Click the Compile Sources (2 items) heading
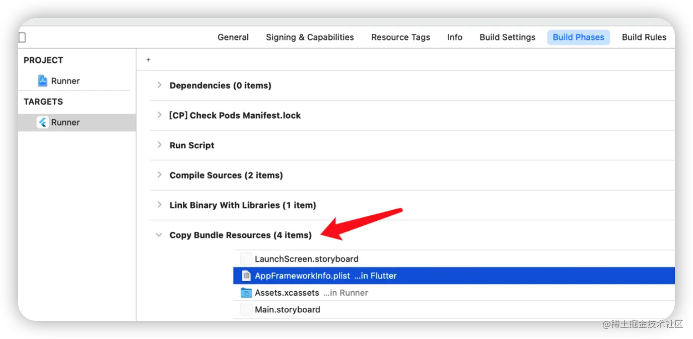Image resolution: width=693 pixels, height=339 pixels. [x=226, y=175]
